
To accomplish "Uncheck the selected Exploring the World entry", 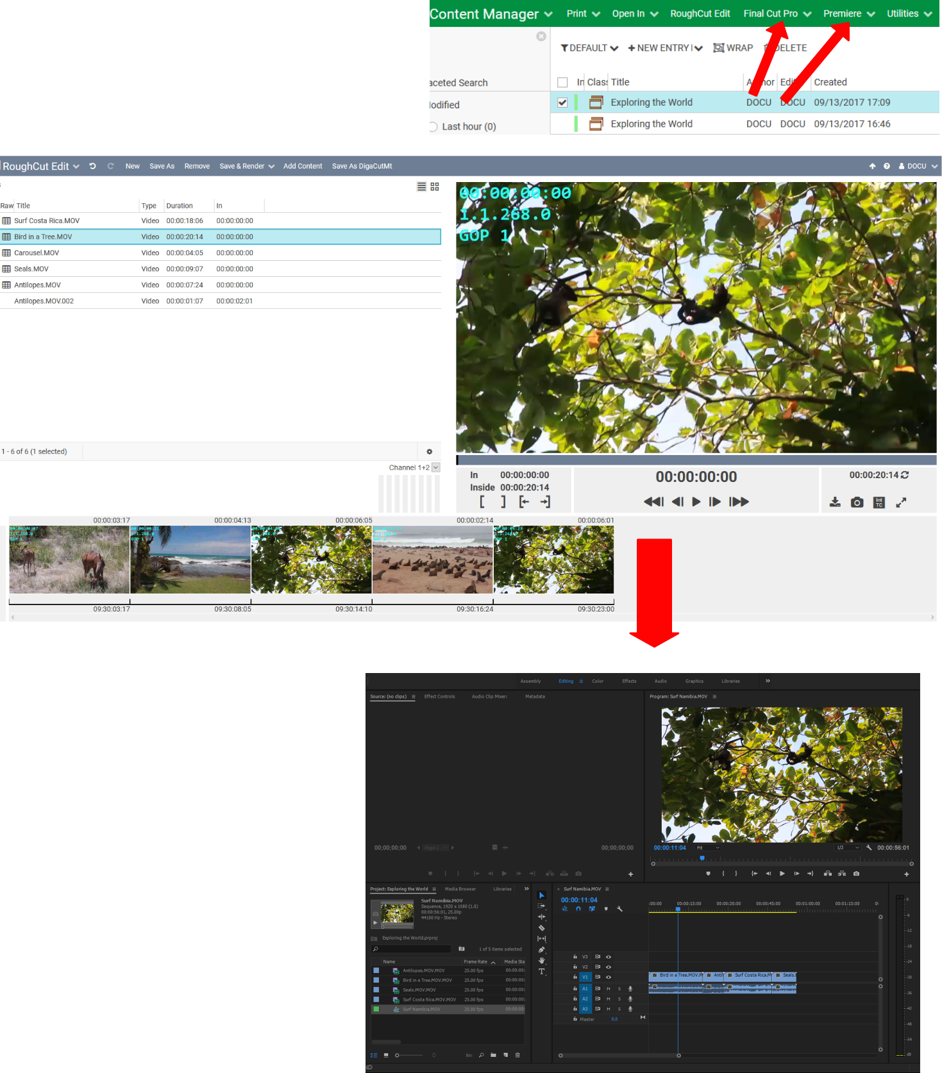I will coord(562,103).
